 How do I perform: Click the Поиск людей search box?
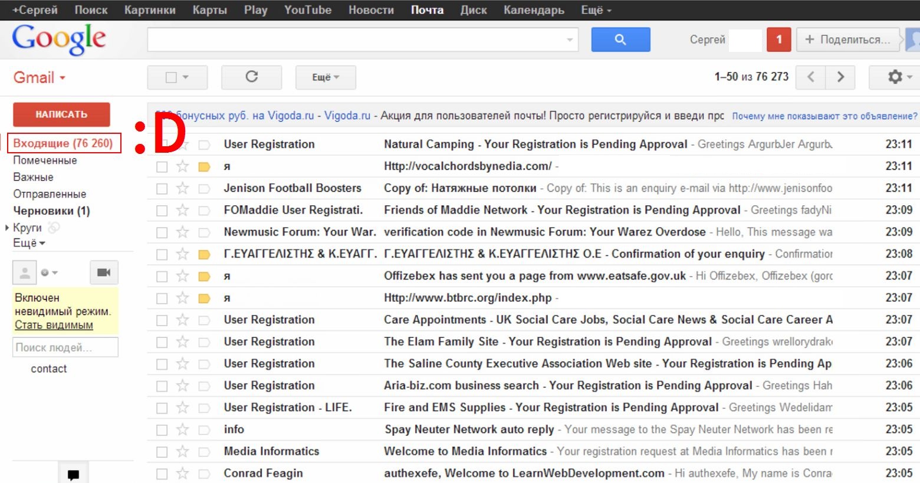click(x=65, y=347)
